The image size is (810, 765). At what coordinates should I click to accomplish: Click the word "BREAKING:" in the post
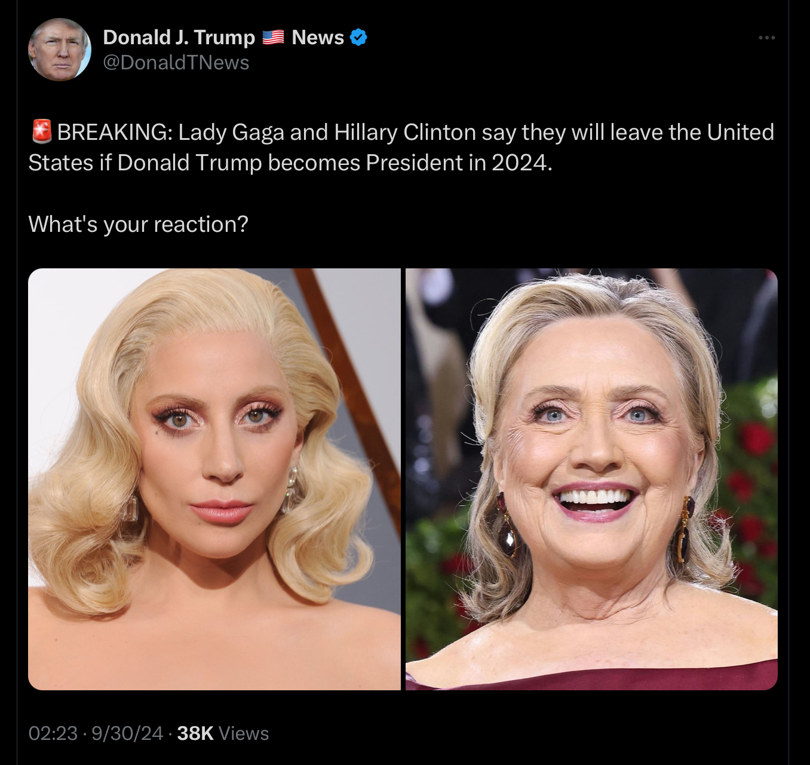click(115, 132)
